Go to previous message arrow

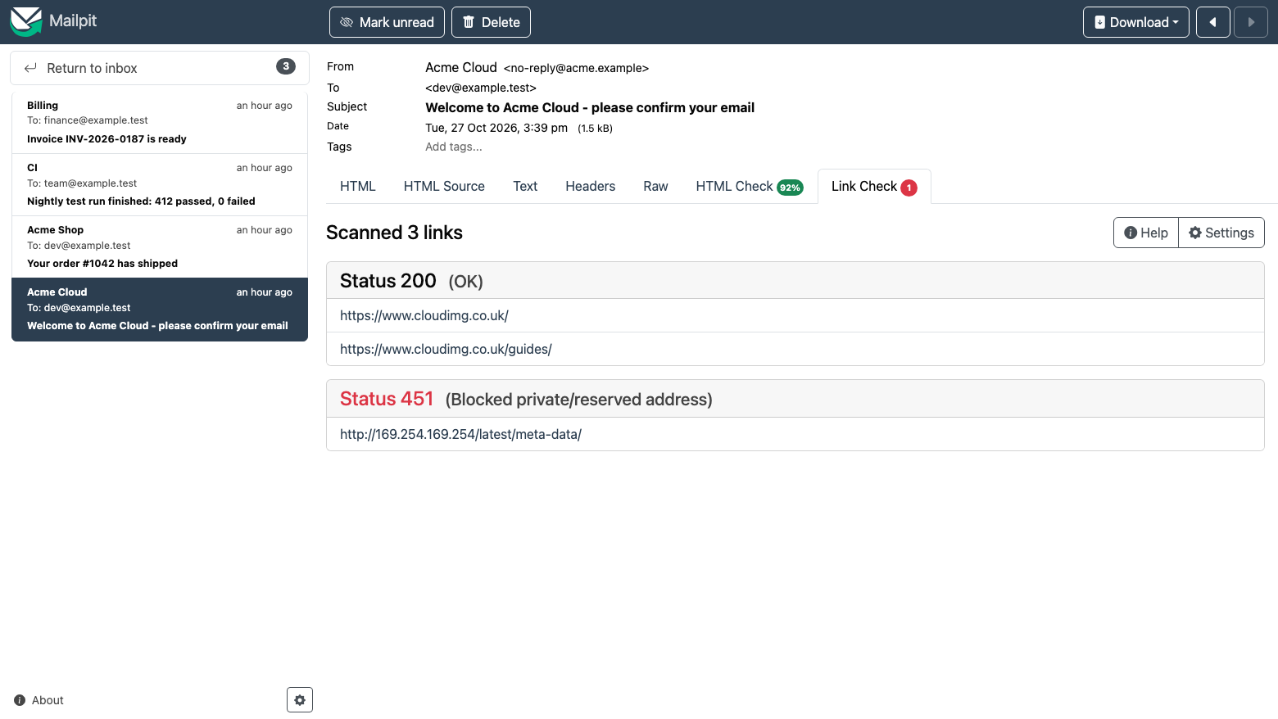pyautogui.click(x=1213, y=22)
